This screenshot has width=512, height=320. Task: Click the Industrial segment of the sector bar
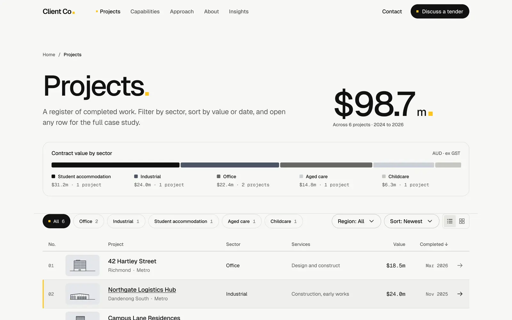tap(230, 165)
